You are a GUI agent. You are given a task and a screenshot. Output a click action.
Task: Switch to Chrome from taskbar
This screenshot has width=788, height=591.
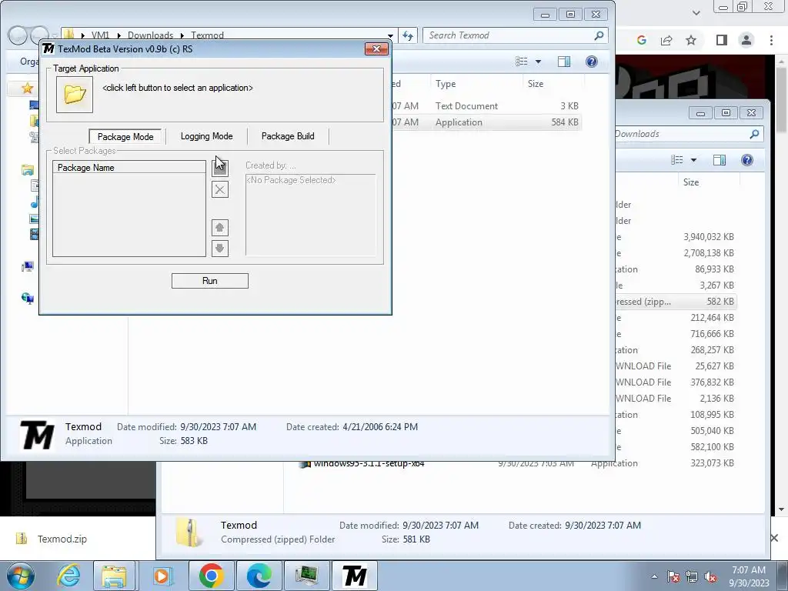[x=212, y=576]
